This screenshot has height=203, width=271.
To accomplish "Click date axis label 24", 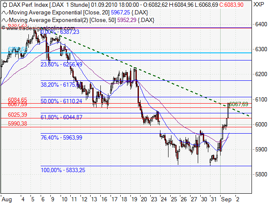I will [x=164, y=199].
